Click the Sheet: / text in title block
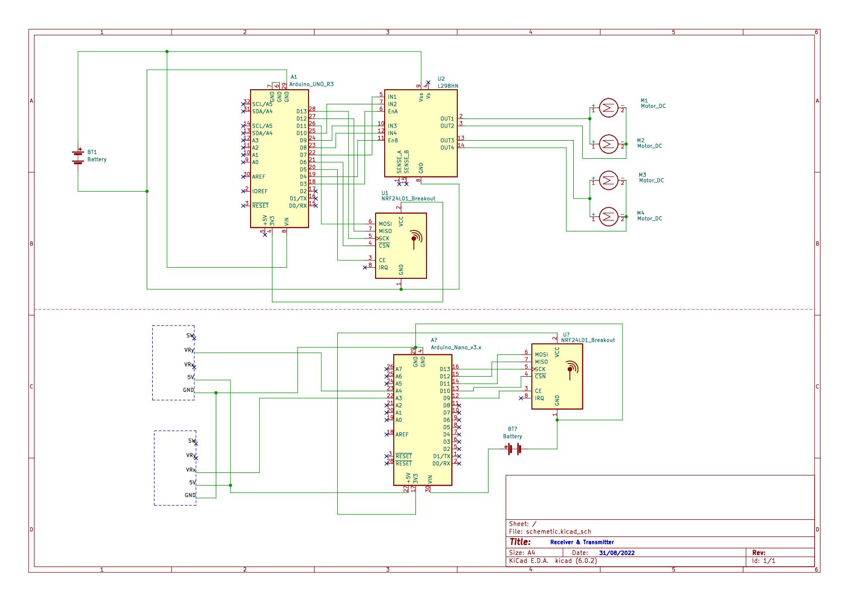Viewport: 849px width, 601px height. pyautogui.click(x=523, y=524)
